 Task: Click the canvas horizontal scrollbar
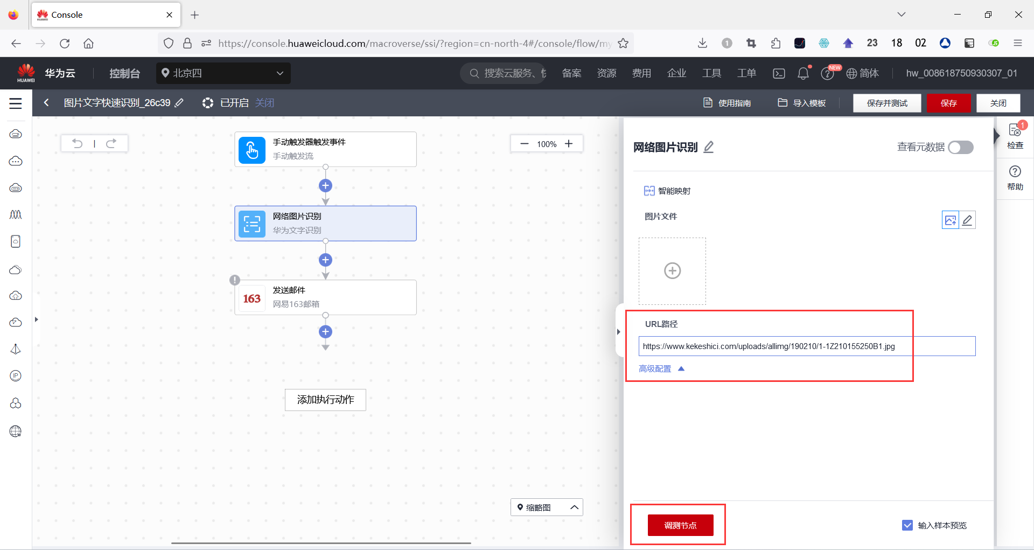(321, 543)
